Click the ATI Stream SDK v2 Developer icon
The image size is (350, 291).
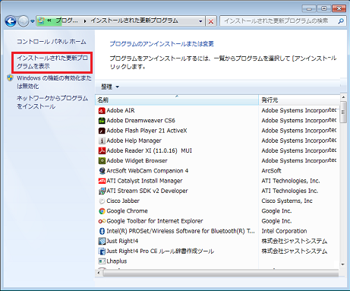(102, 191)
